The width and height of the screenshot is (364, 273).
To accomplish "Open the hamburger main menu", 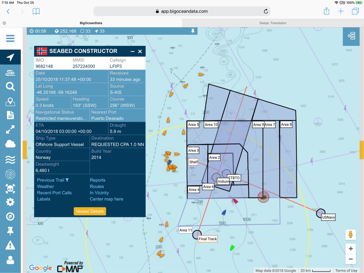I will click(10, 39).
